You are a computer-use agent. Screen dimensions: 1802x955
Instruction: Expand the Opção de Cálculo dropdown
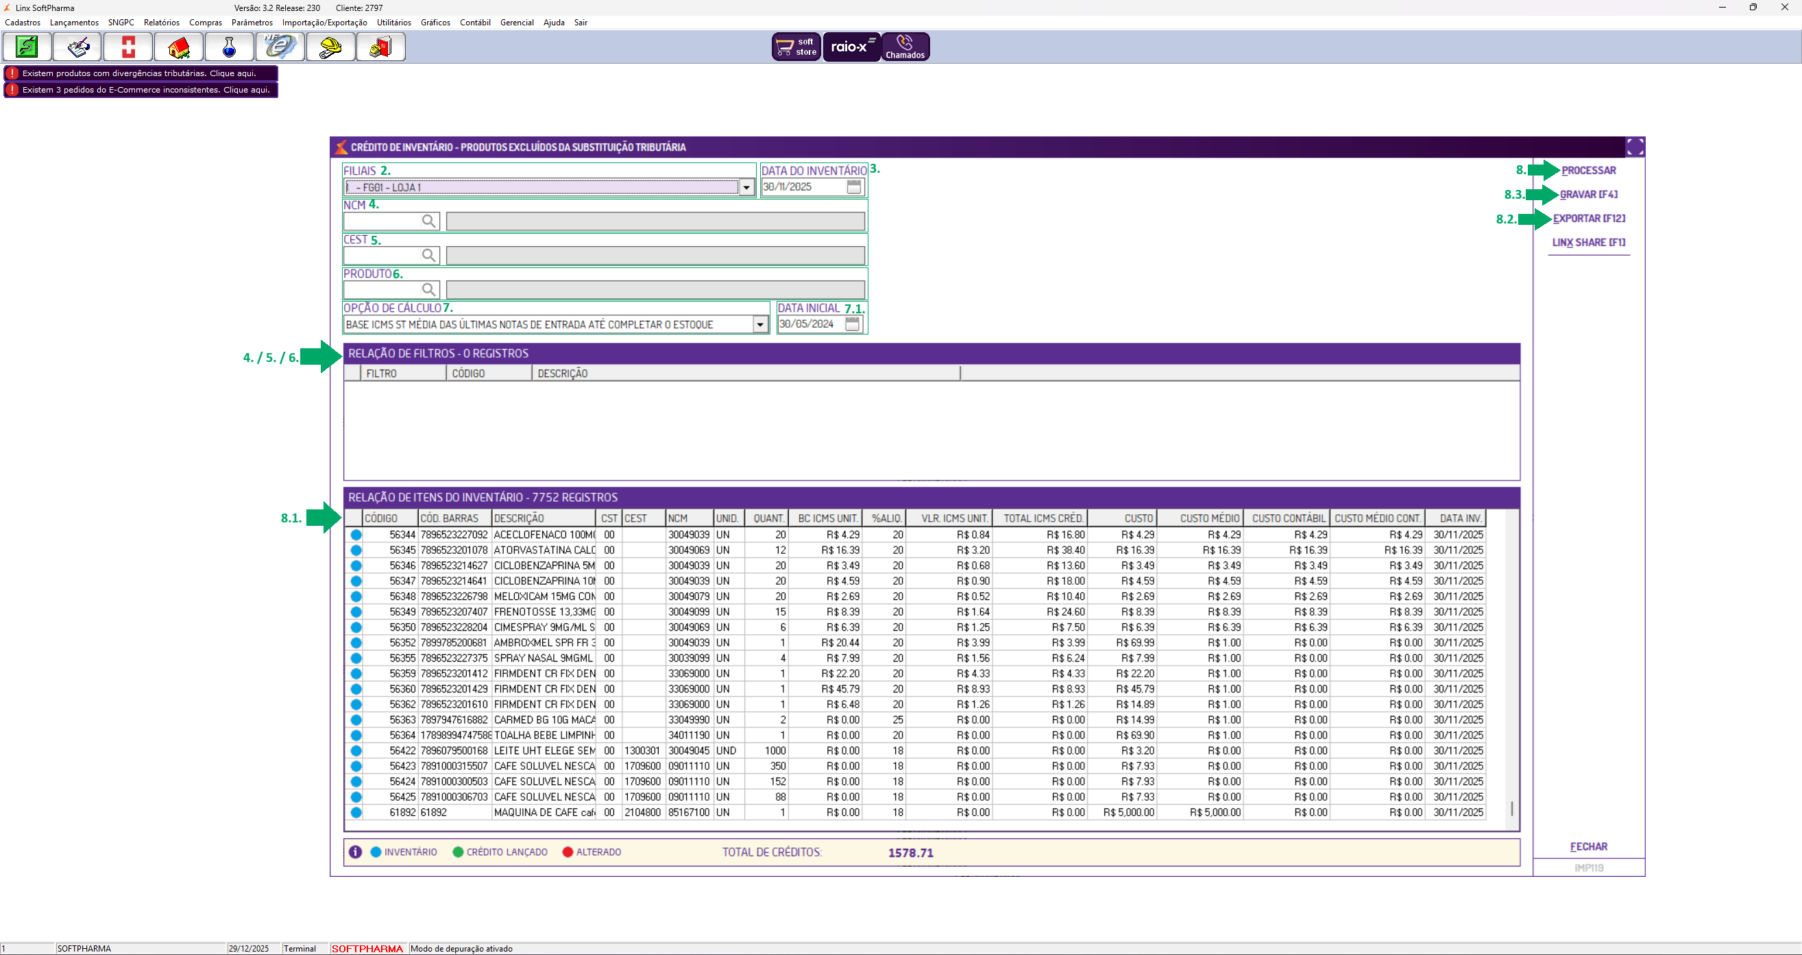coord(759,325)
